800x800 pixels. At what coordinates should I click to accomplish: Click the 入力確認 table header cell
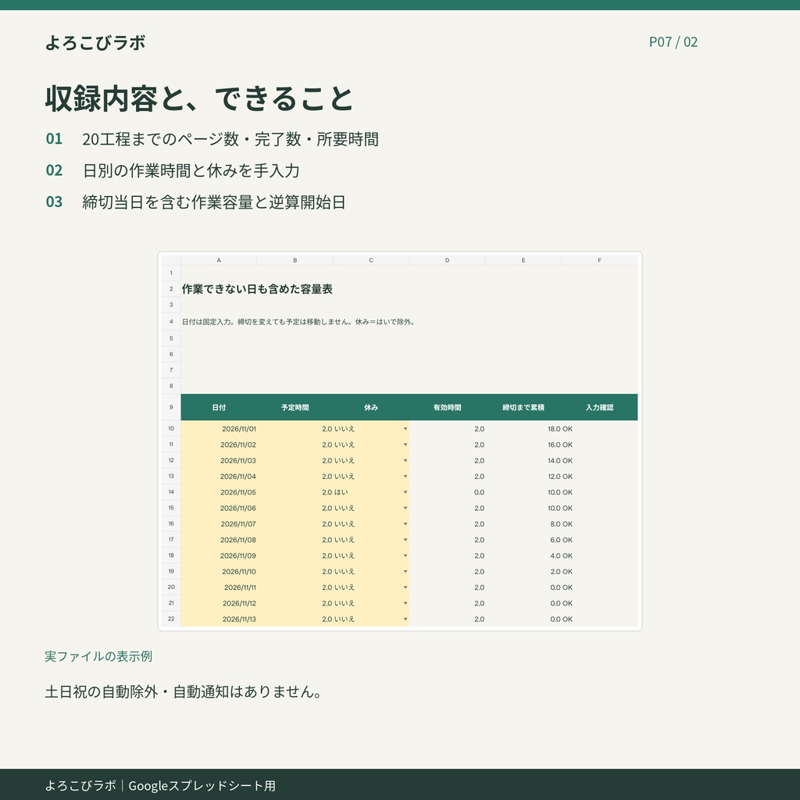(x=599, y=407)
